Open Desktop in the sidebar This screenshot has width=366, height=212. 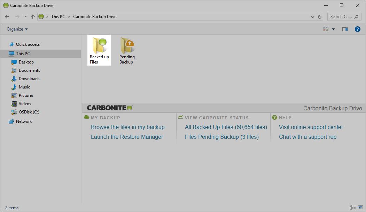pyautogui.click(x=26, y=62)
